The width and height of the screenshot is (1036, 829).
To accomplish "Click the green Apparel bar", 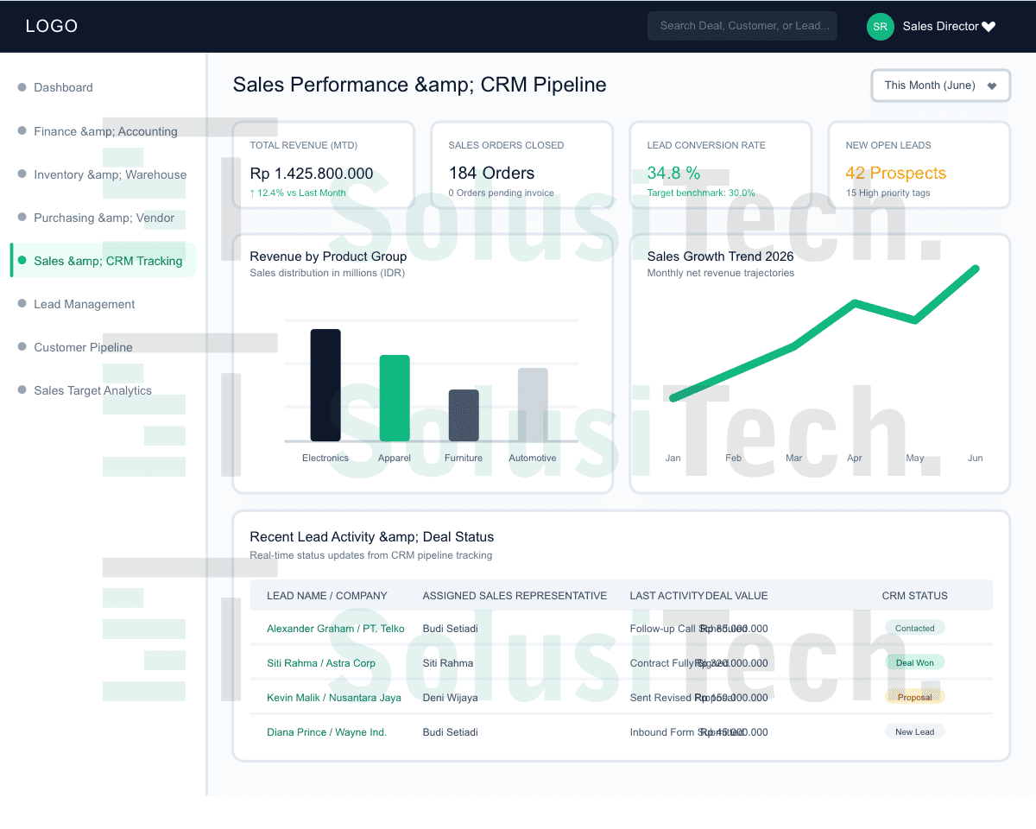I will pyautogui.click(x=395, y=398).
